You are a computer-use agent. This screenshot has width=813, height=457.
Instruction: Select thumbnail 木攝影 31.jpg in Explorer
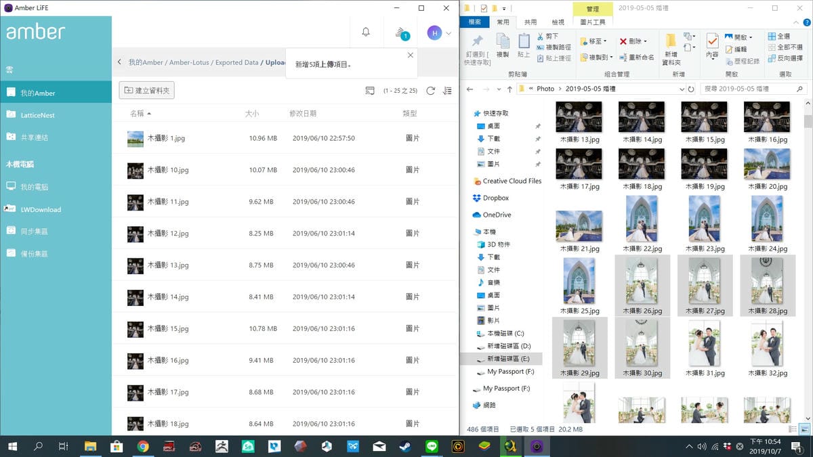click(x=705, y=348)
